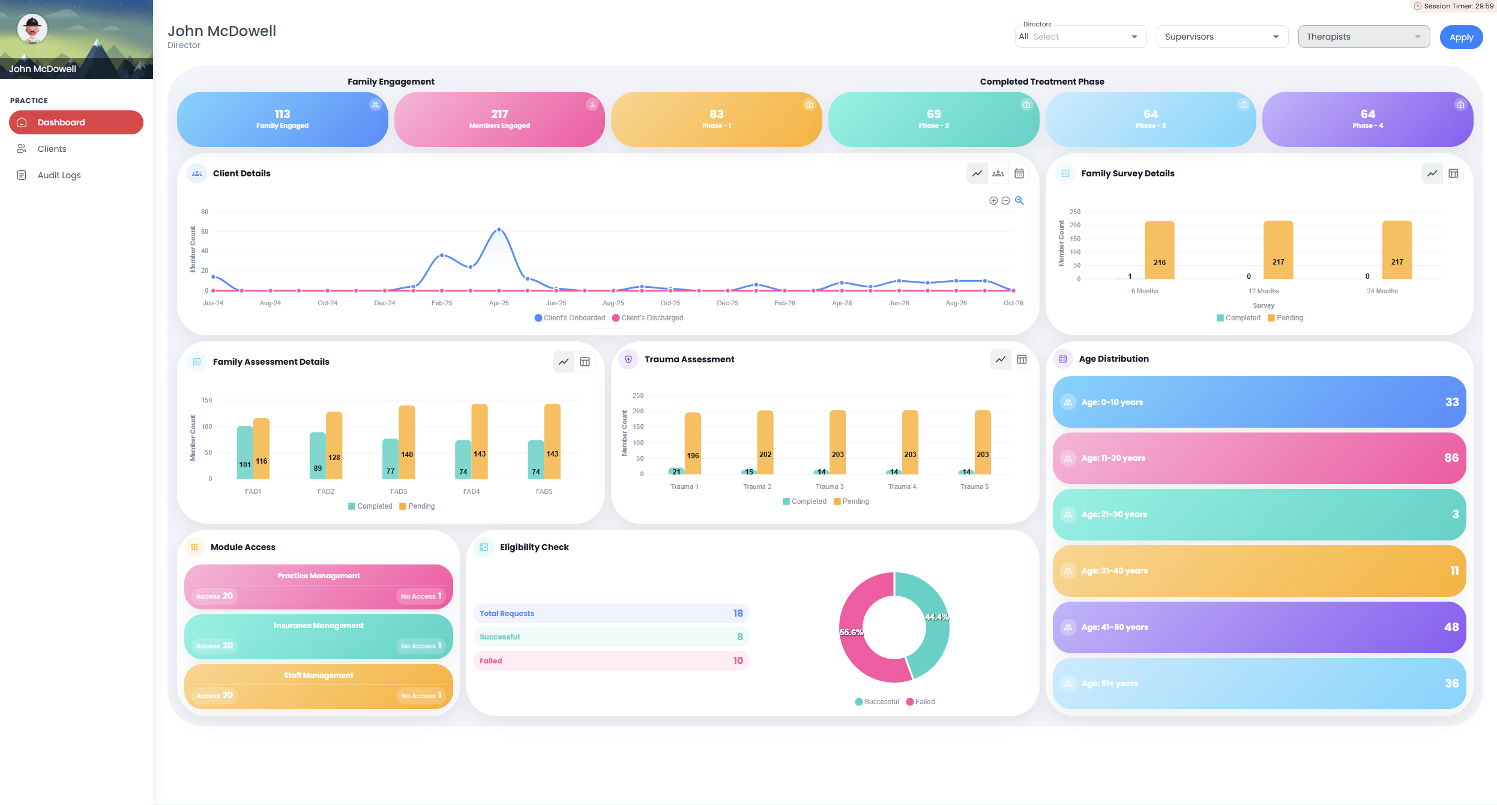Zoom in on Client Details chart
Image resolution: width=1497 pixels, height=805 pixels.
(x=993, y=201)
